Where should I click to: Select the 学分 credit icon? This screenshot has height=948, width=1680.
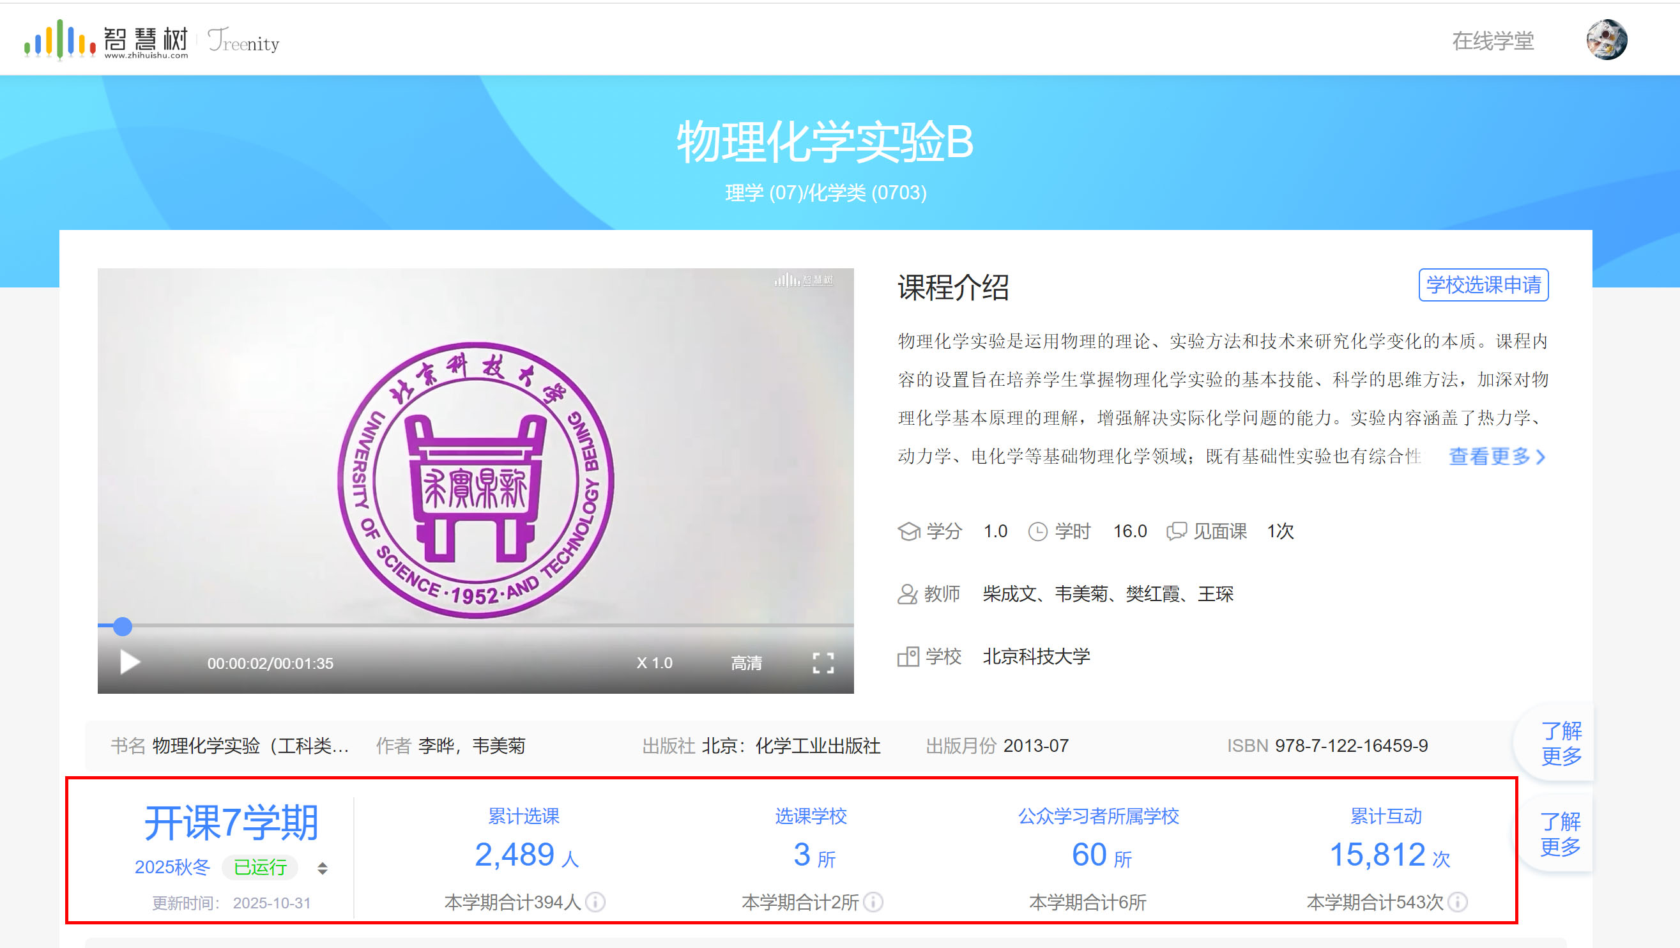pos(910,530)
